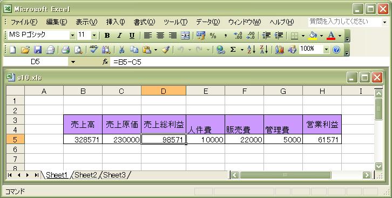The image size is (392, 198).
Task: Click the Merge and Center icon
Action: tap(185, 36)
